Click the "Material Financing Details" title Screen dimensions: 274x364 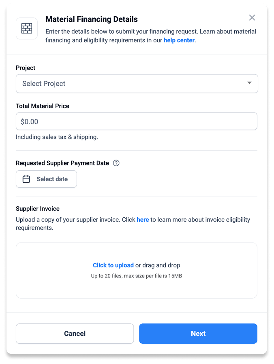(x=92, y=19)
